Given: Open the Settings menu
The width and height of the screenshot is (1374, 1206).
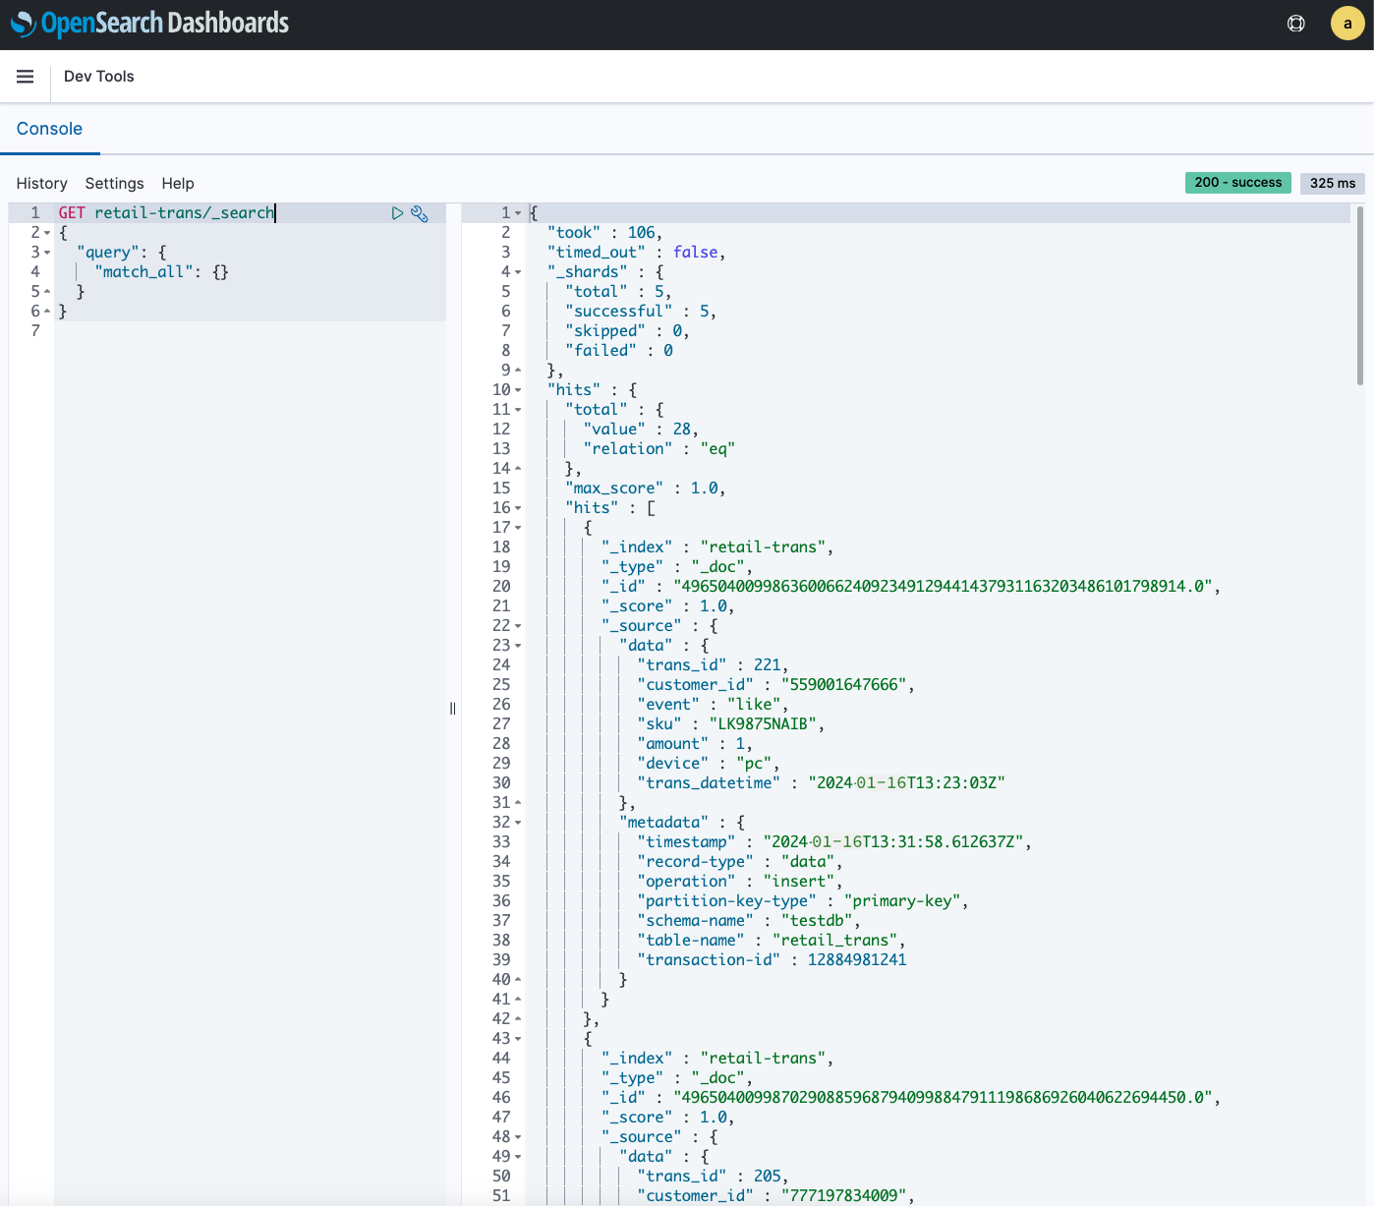Looking at the screenshot, I should [x=114, y=184].
